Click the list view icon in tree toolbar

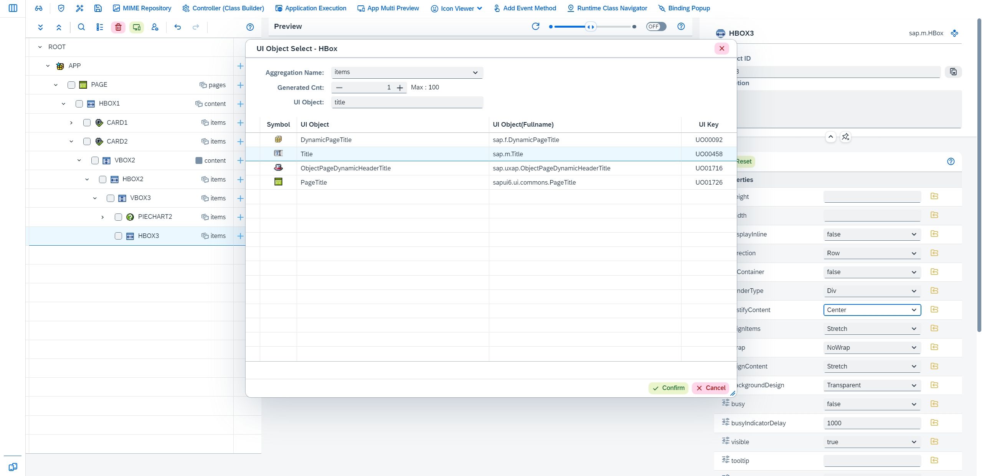(100, 27)
